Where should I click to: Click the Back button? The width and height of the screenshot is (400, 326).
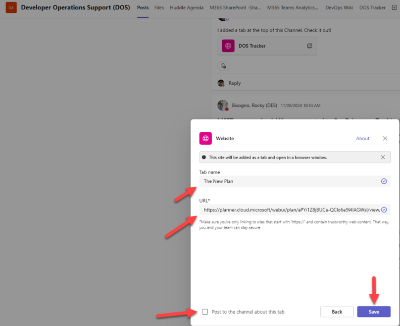pos(337,312)
